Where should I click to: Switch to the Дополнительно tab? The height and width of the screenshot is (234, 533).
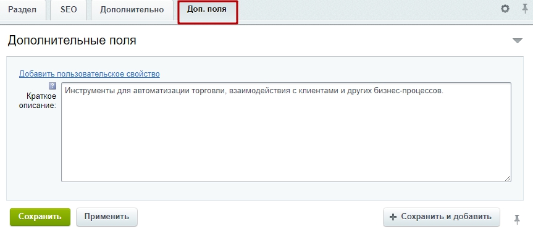[x=132, y=9]
